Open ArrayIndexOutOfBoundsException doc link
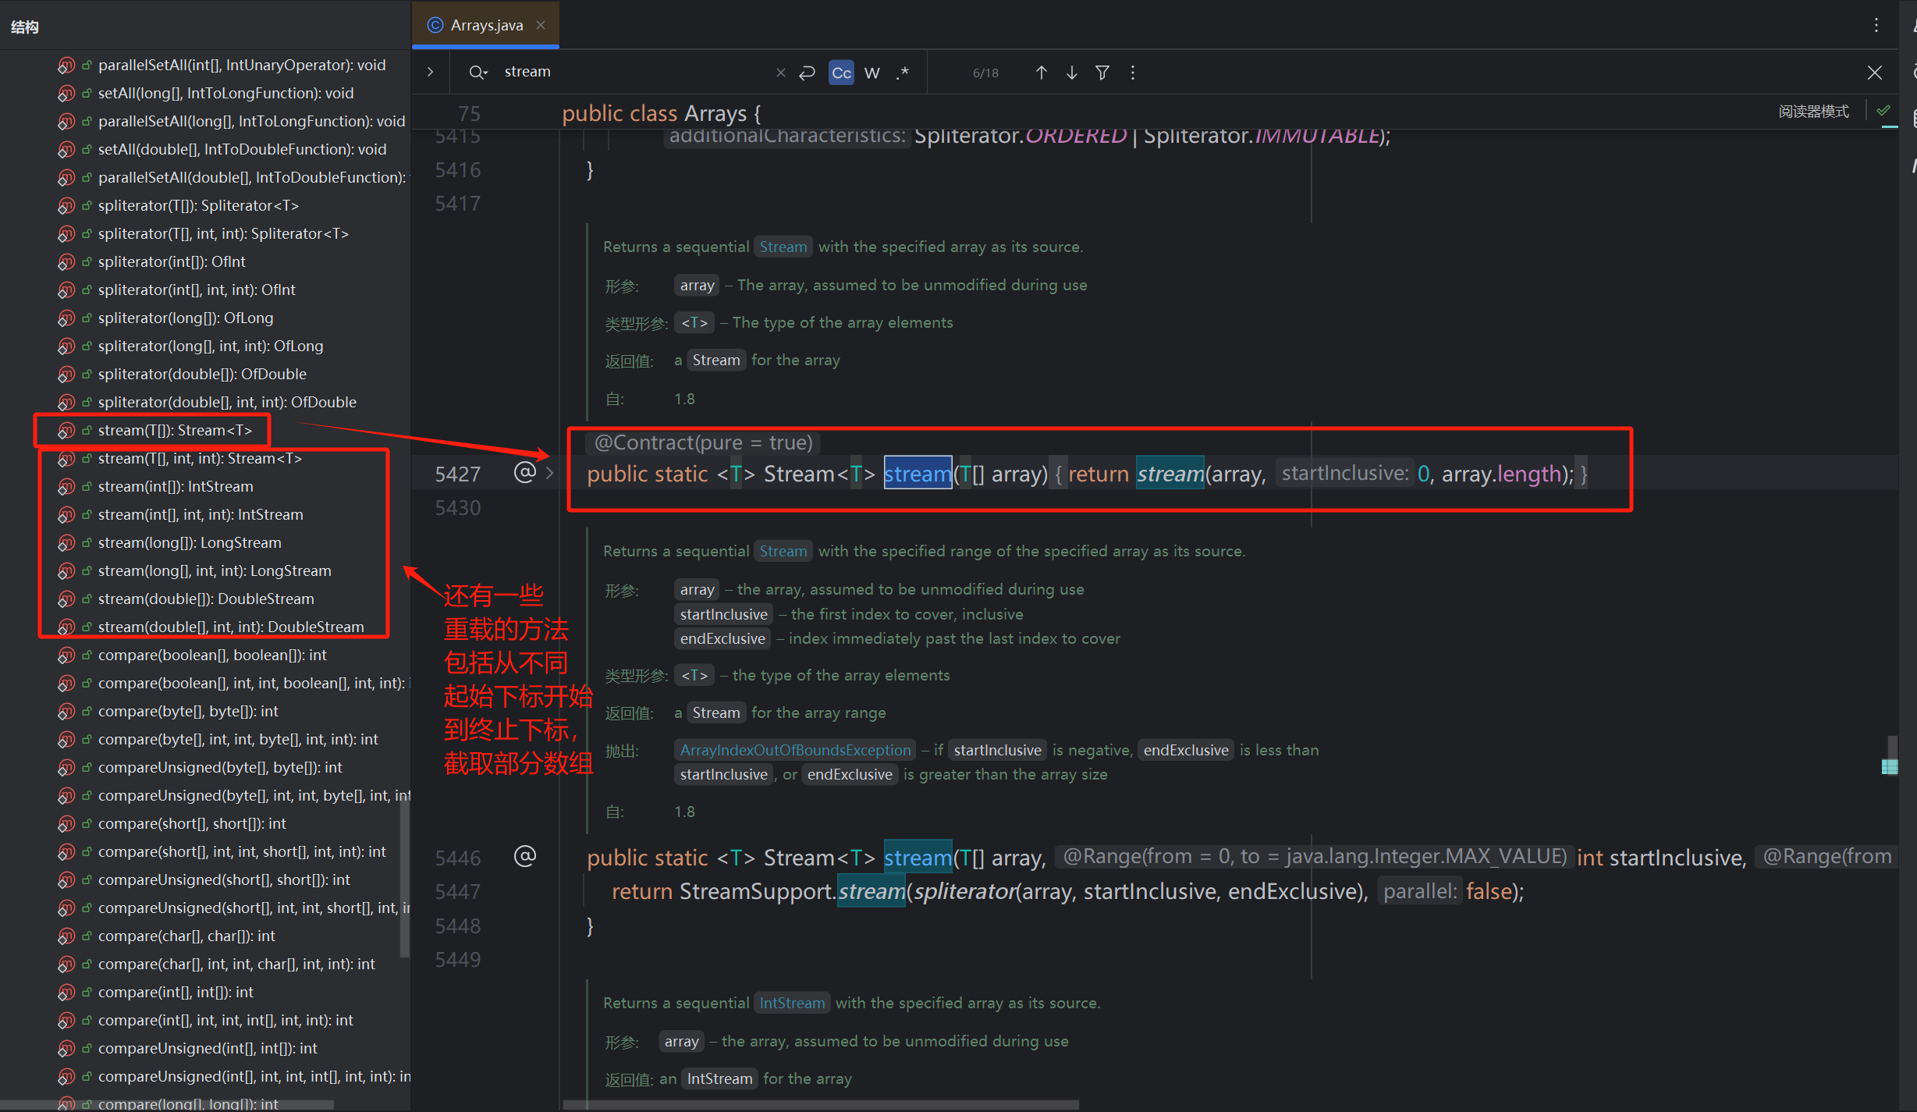The image size is (1917, 1112). coord(795,750)
